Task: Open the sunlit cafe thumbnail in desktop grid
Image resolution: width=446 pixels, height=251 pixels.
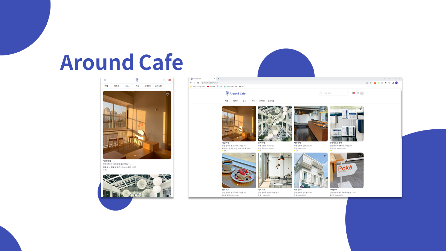Action: (239, 123)
